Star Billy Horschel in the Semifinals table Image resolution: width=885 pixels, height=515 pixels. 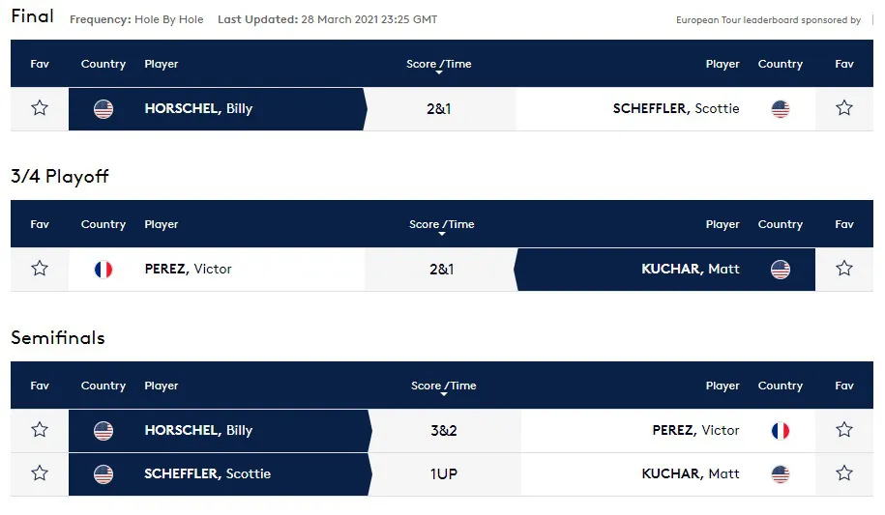40,430
